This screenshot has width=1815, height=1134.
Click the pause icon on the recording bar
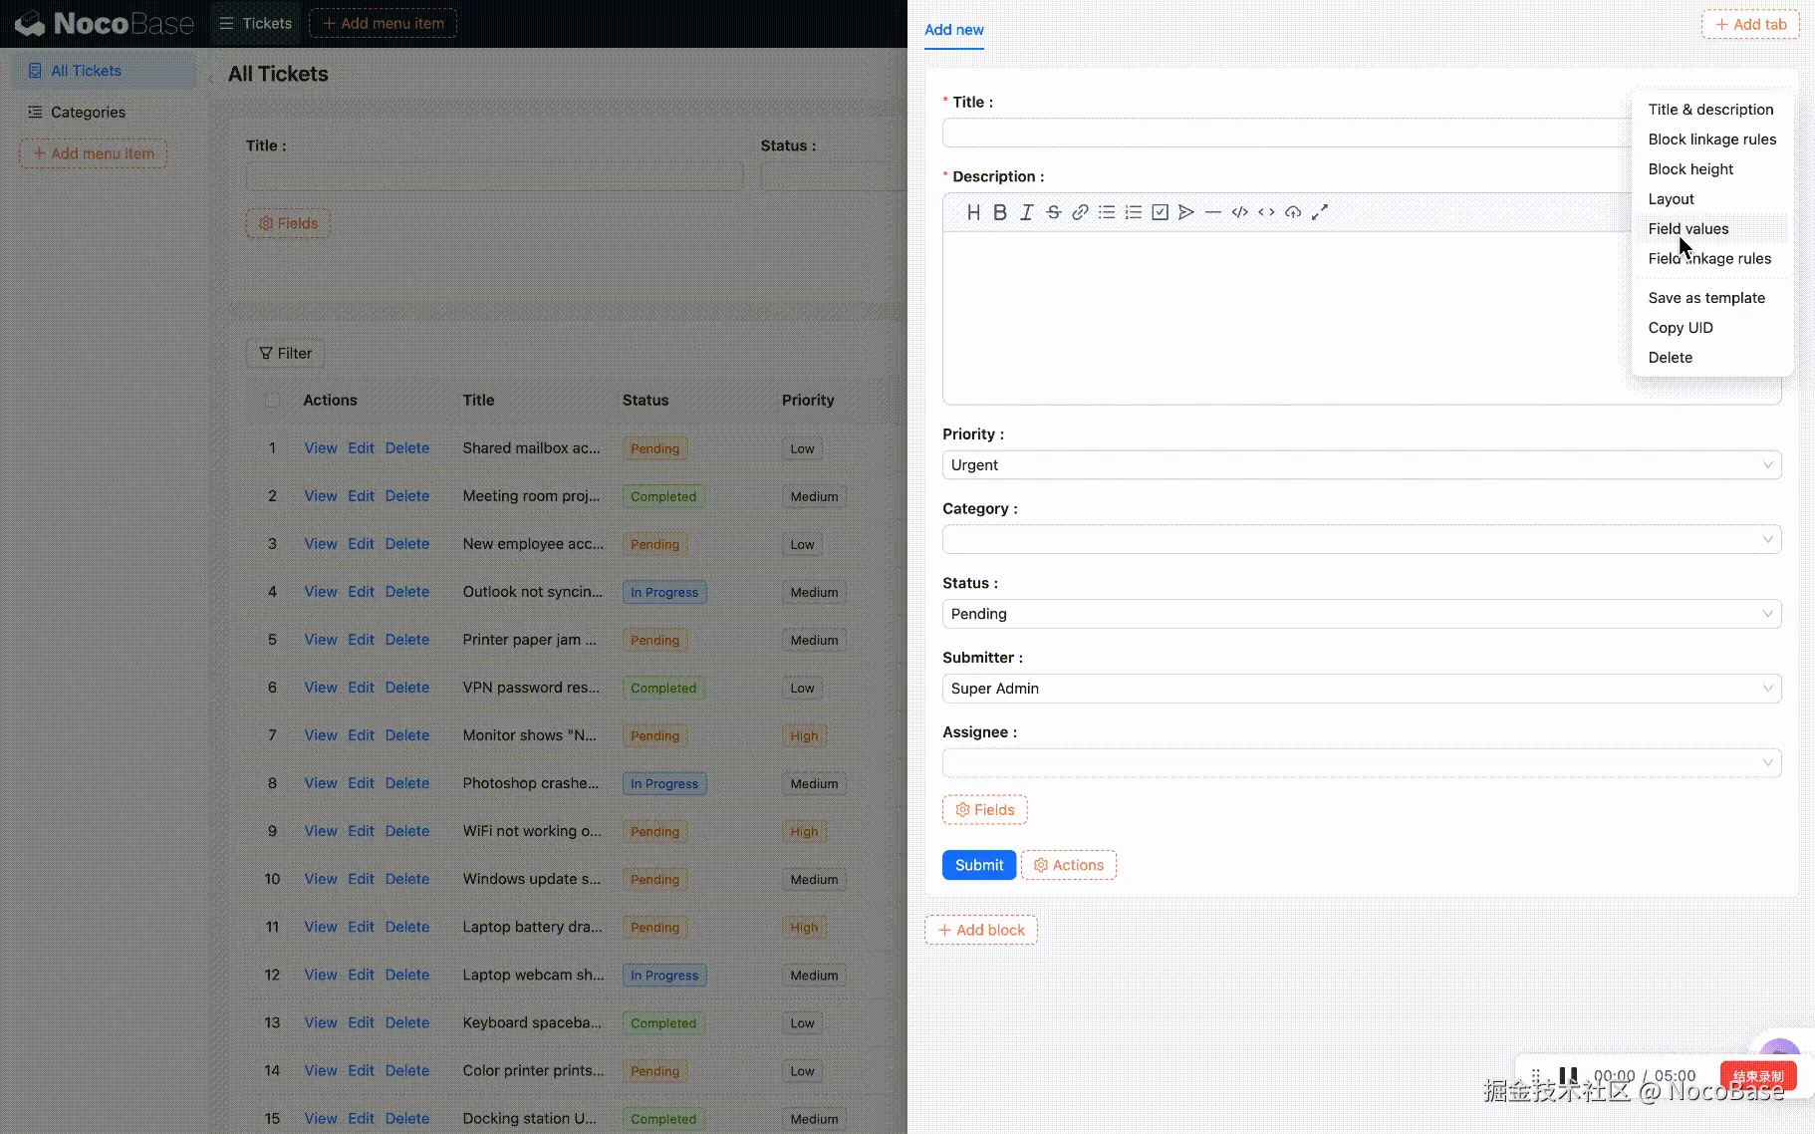coord(1569,1075)
